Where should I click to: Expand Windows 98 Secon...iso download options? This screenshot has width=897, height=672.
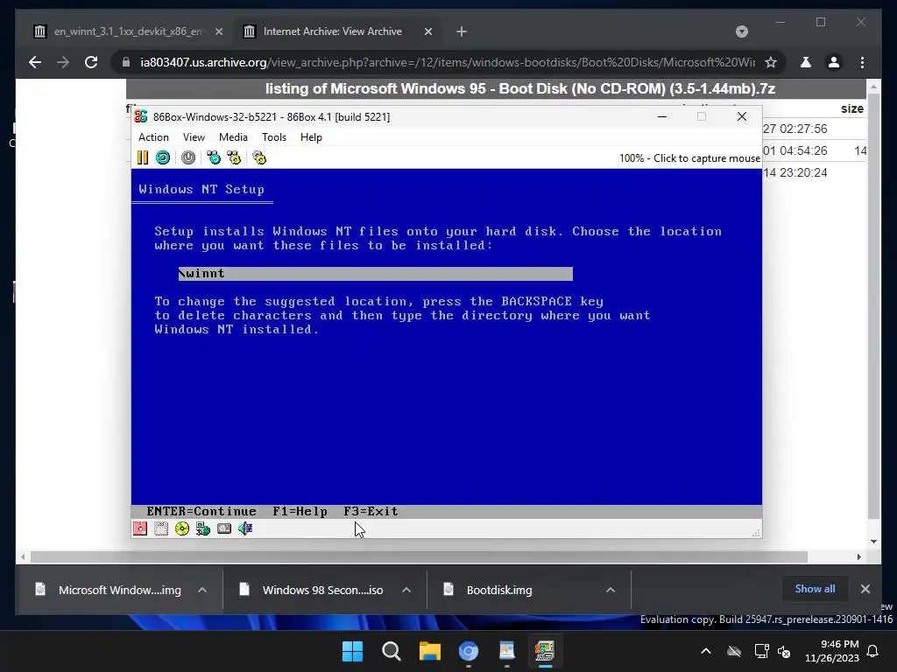406,590
